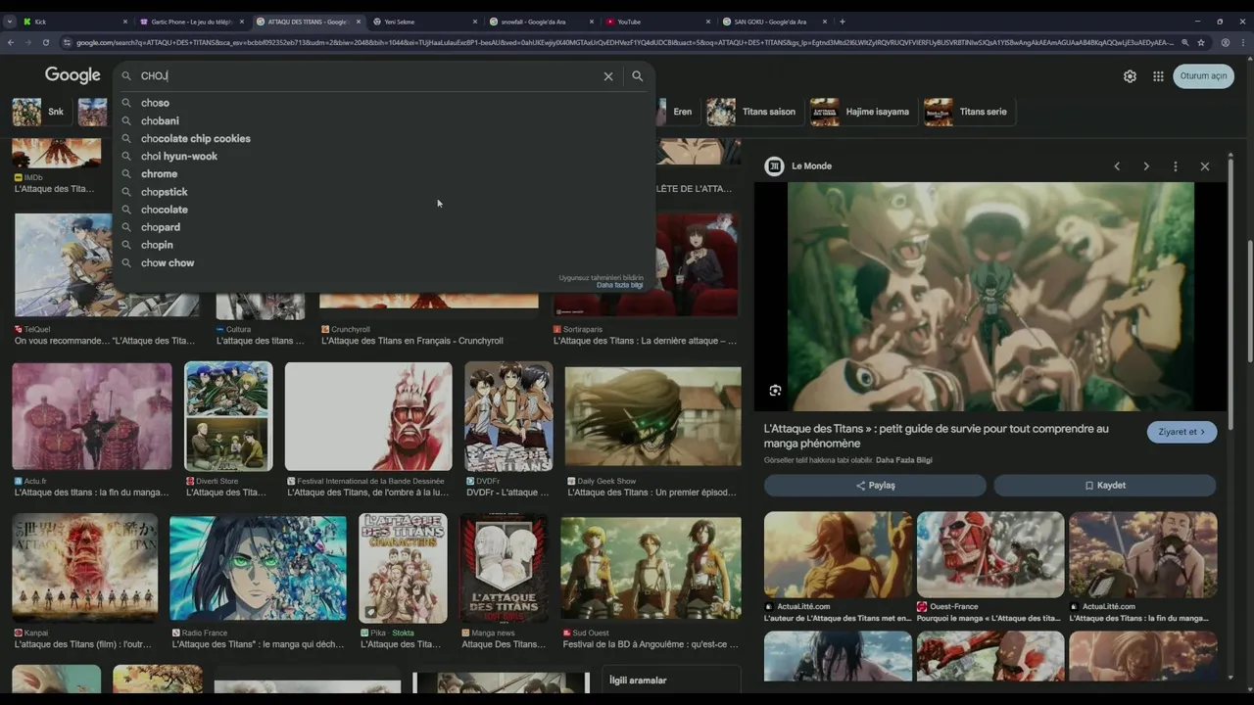Screen dimensions: 1254x705
Task: Open the large Le Monde preview image
Action: (990, 297)
